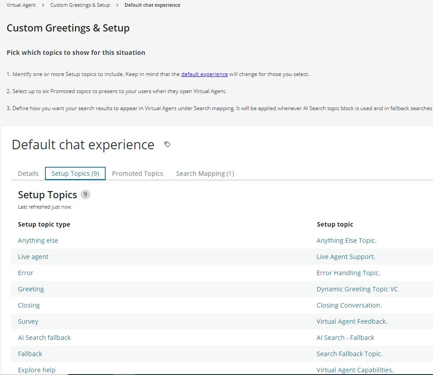This screenshot has height=375, width=433.
Task: Open the Search Fallback Topic
Action: tap(348, 353)
